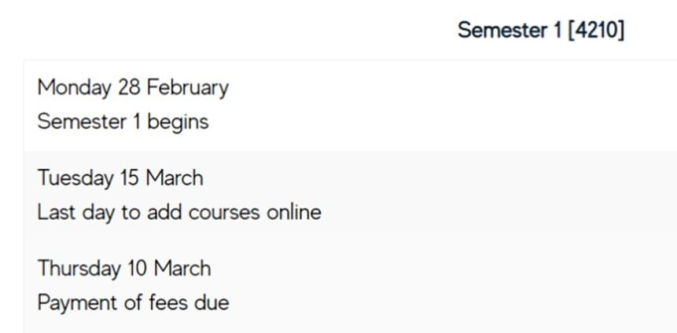
Task: Click the word Thursday in third entry
Action: [79, 269]
